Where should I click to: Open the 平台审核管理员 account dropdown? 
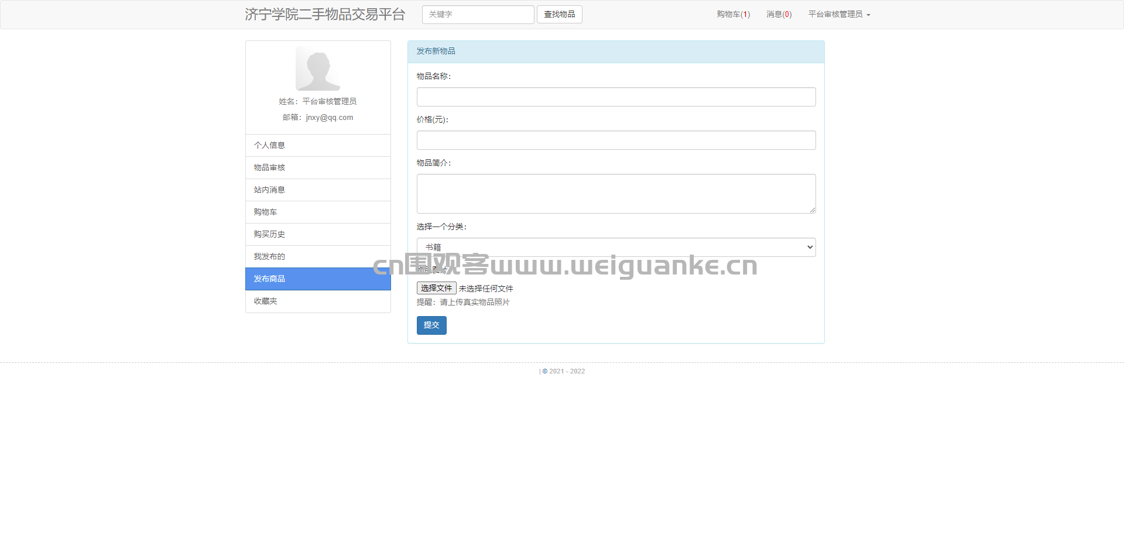point(839,14)
